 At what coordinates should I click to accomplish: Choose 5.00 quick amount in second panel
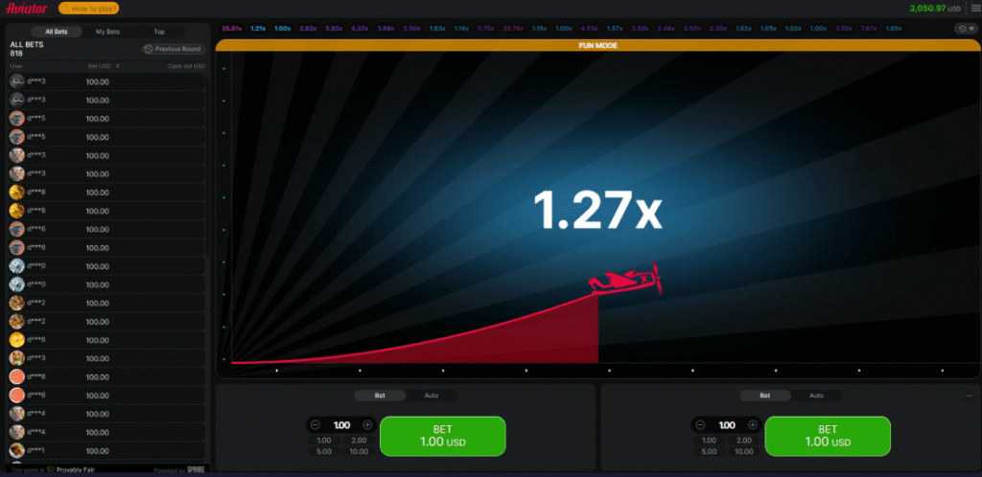pos(710,451)
